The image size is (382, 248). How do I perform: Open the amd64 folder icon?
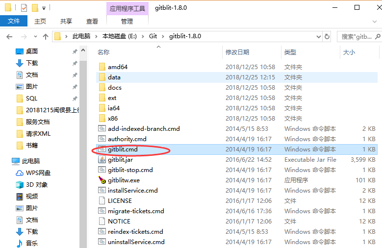[x=102, y=67]
